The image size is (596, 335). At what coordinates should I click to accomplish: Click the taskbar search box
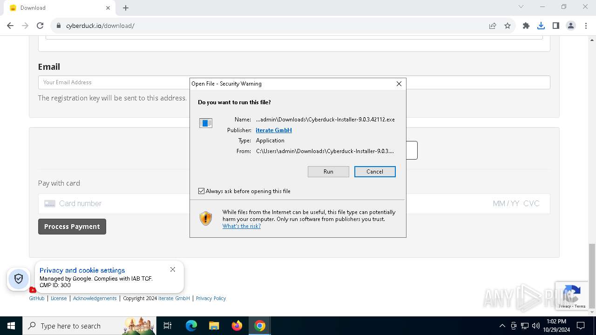(89, 326)
